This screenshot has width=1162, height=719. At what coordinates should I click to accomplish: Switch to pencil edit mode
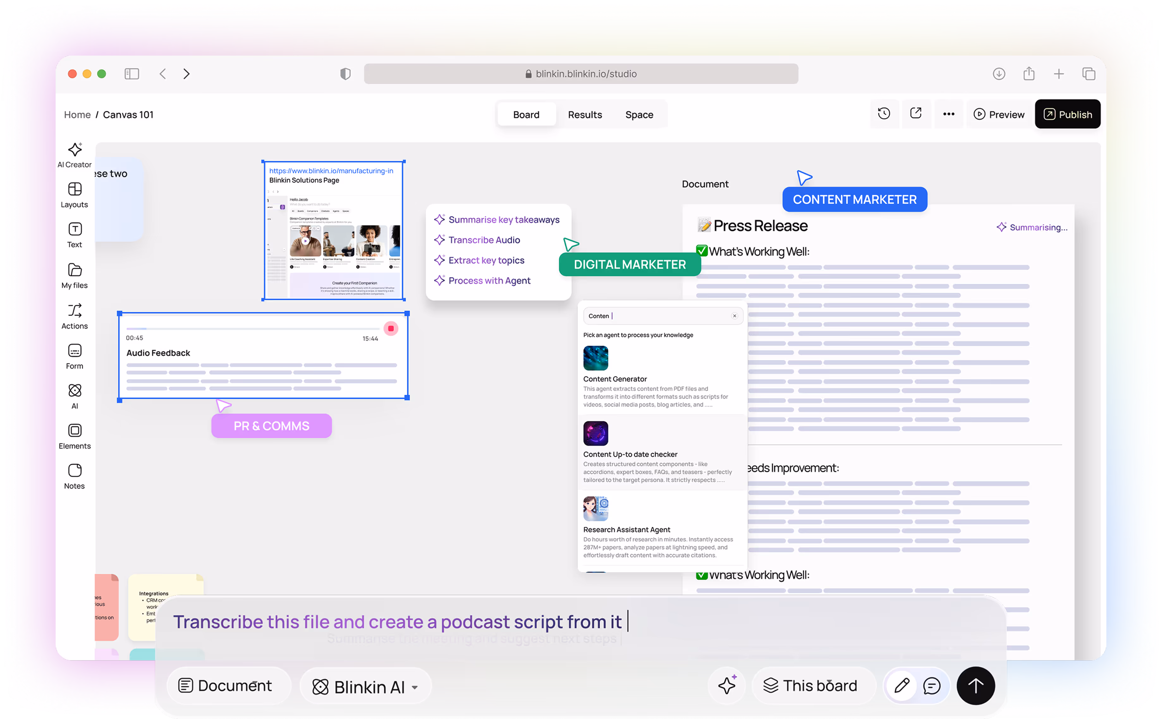[x=901, y=685]
